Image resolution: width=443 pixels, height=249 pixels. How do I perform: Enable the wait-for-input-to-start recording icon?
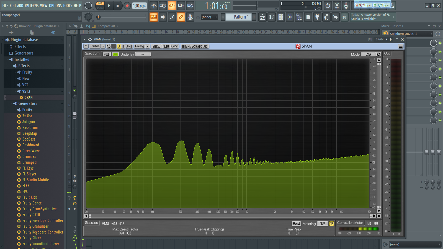coord(163,6)
